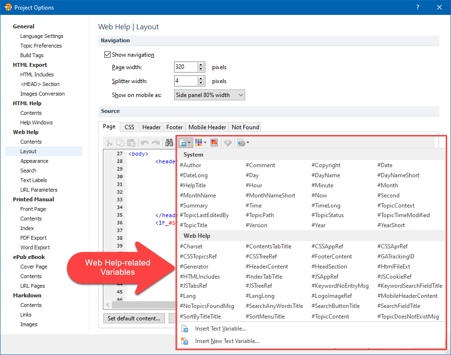Click the code tag brackets icon

[228, 143]
